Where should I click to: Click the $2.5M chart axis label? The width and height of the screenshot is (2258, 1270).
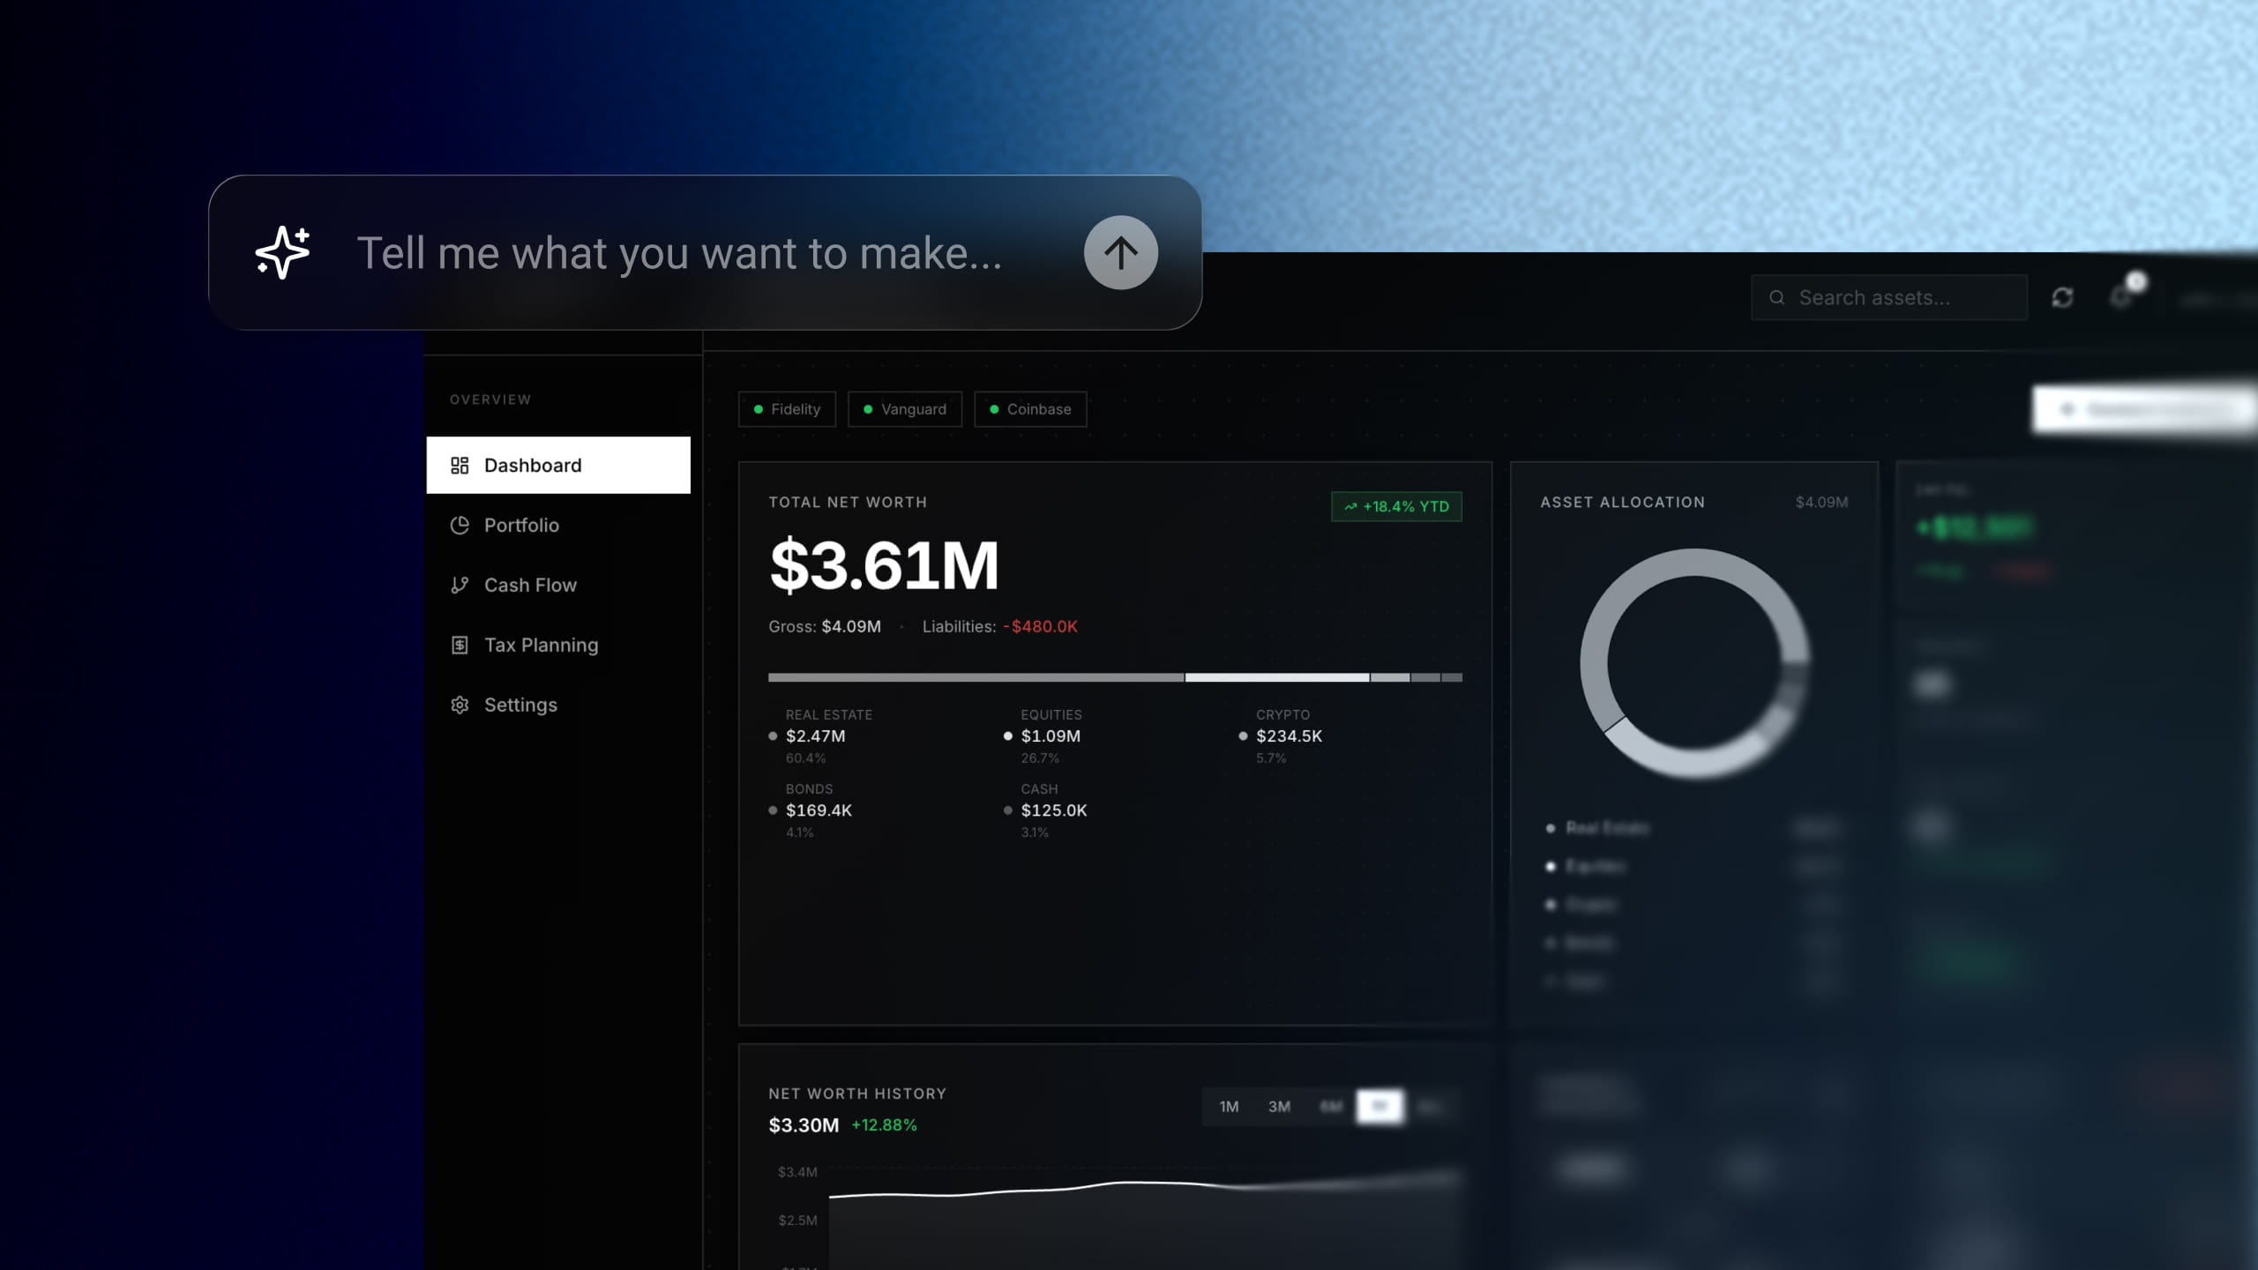coord(797,1221)
